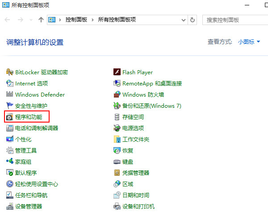The height and width of the screenshot is (212, 268).
Task: Click inside the 搜索控制面板 search field
Action: click(x=235, y=20)
